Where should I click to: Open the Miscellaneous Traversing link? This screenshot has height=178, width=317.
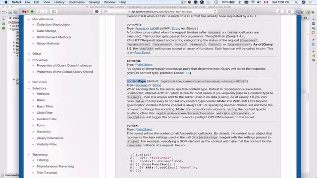pos(55,166)
